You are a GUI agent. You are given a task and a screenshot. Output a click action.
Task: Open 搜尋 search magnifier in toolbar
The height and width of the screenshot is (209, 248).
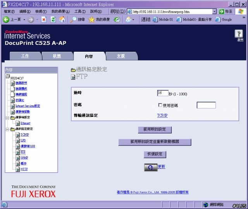pos(77,20)
